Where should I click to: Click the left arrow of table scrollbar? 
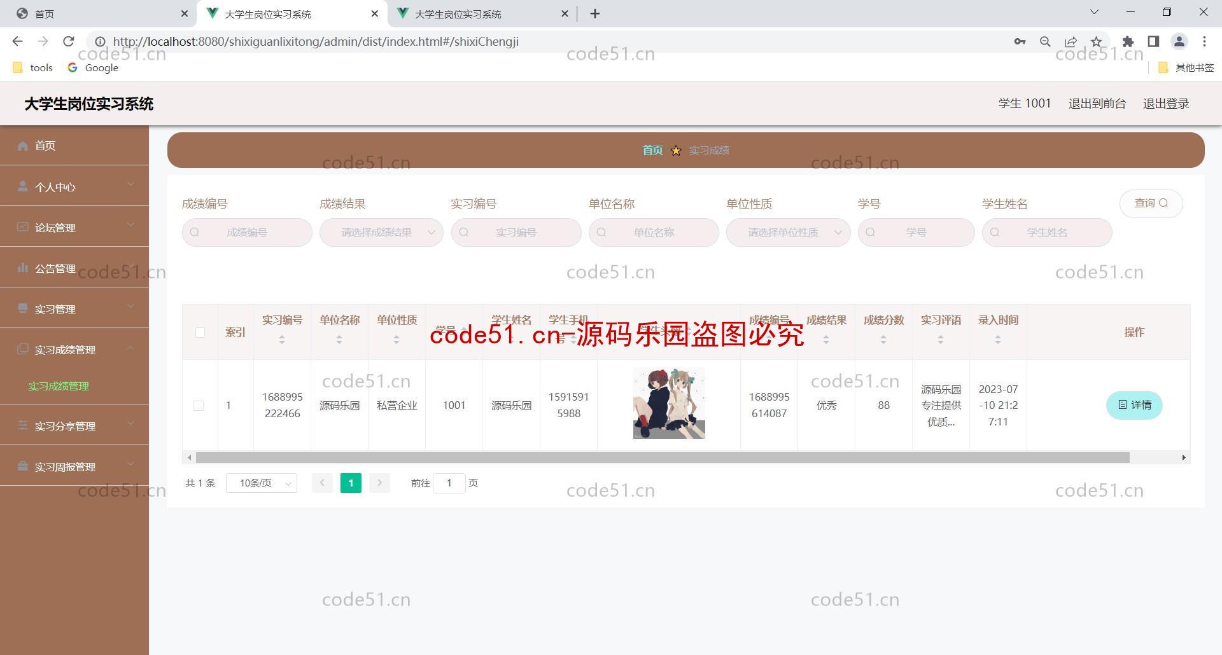[x=189, y=458]
